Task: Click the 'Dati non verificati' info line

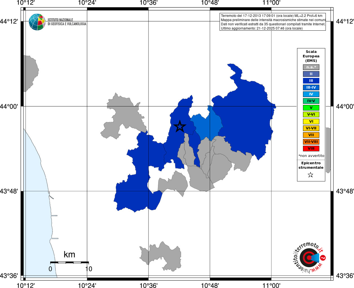Action: [x=273, y=24]
